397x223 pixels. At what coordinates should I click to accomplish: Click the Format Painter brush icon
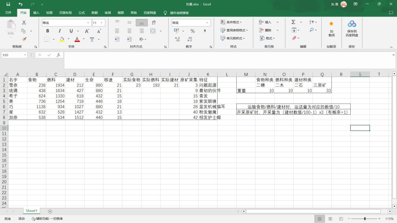click(24, 39)
